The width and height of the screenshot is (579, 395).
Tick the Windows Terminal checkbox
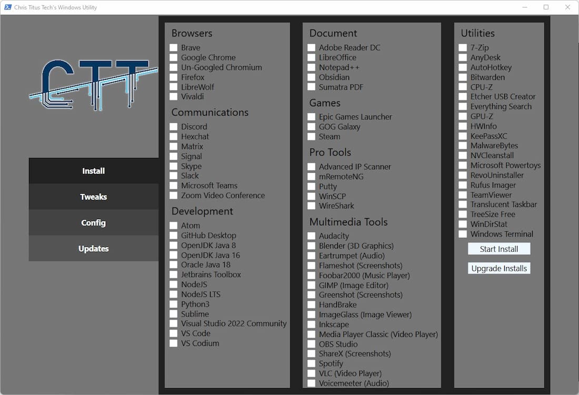click(463, 234)
